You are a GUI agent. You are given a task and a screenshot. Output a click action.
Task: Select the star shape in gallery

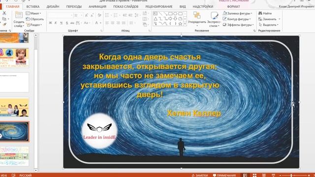(x=180, y=24)
